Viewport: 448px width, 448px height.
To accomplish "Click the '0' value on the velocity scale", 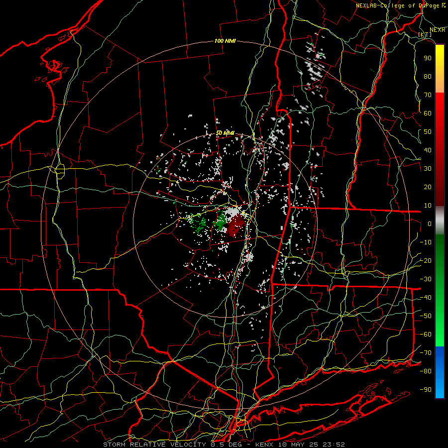I will coord(430,224).
